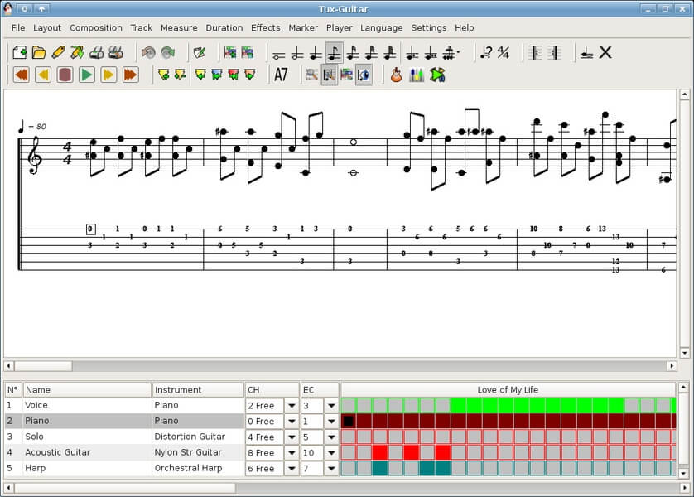Click the A7 chord insert icon
Viewport: 694px width, 497px height.
281,75
